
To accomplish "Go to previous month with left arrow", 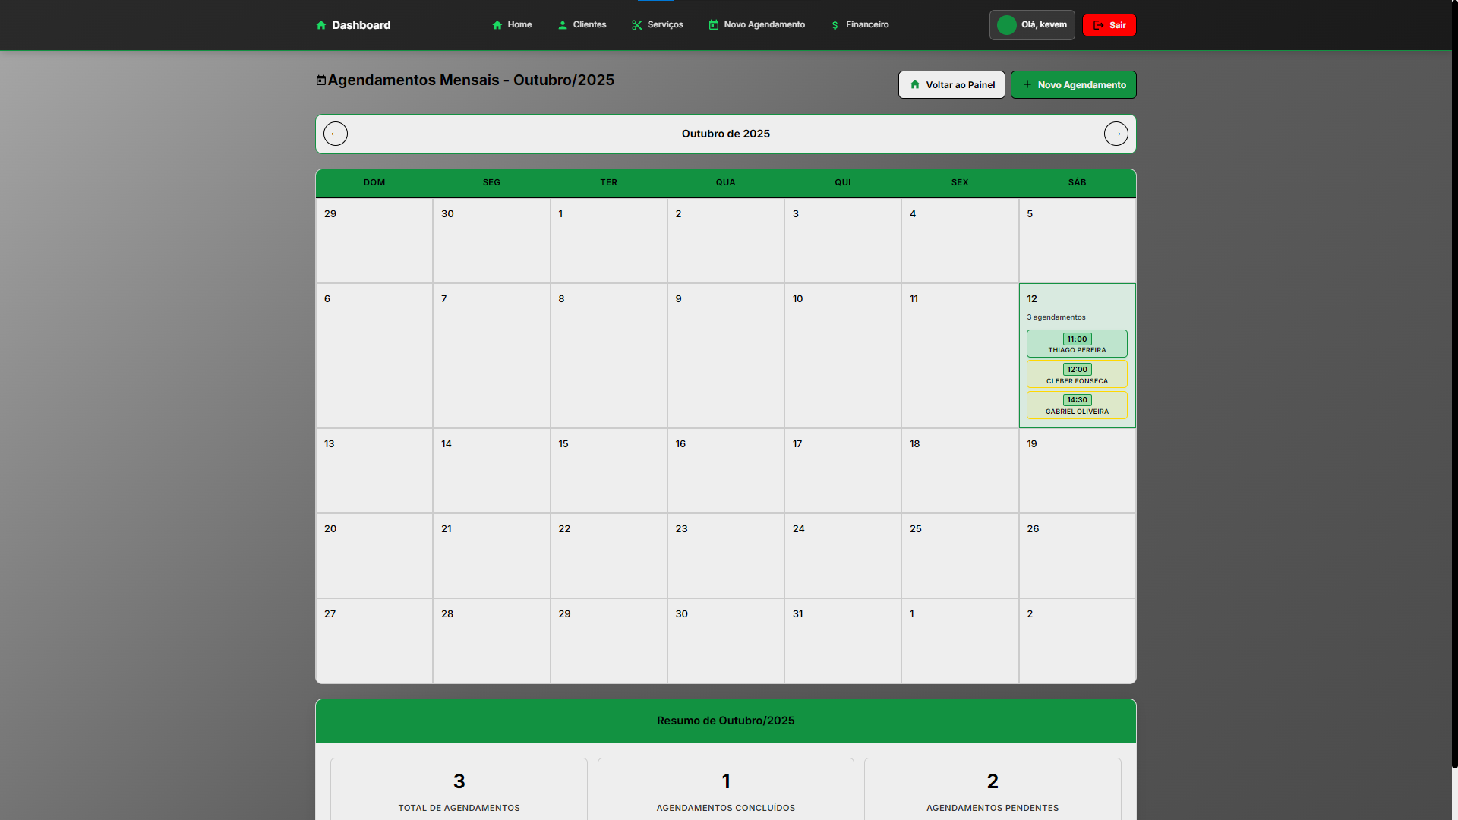I will click(336, 134).
